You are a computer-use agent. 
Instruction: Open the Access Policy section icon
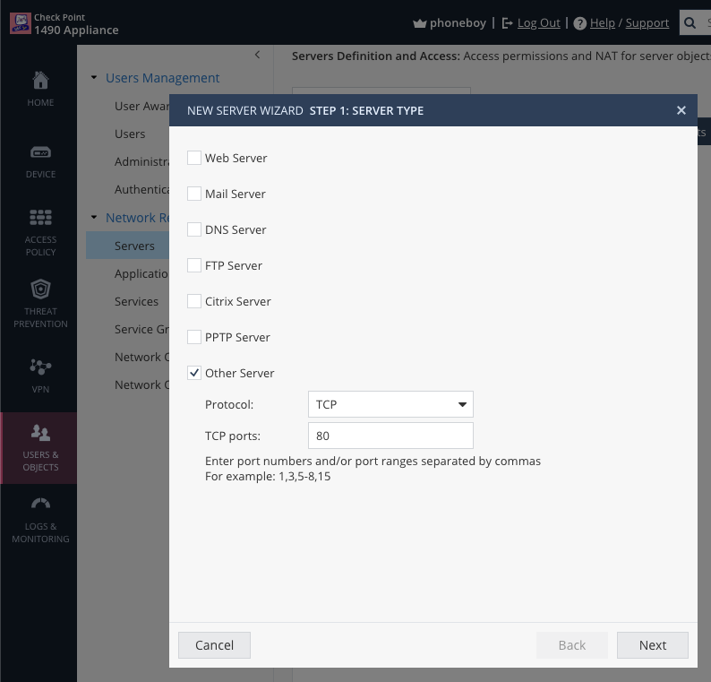click(x=40, y=218)
